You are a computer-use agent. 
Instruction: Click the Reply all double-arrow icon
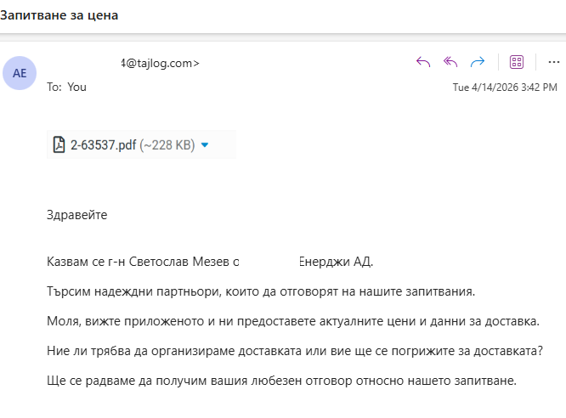coord(450,62)
